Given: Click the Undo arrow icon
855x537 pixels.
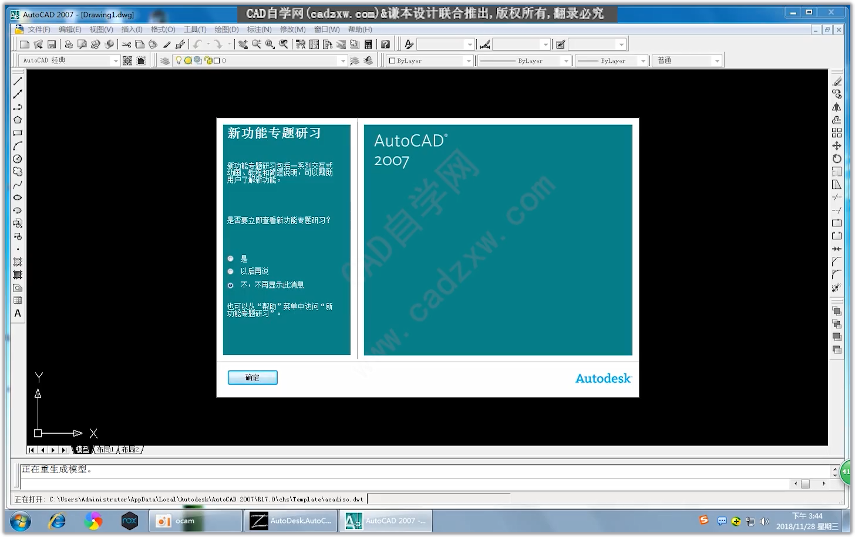Looking at the screenshot, I should point(198,44).
